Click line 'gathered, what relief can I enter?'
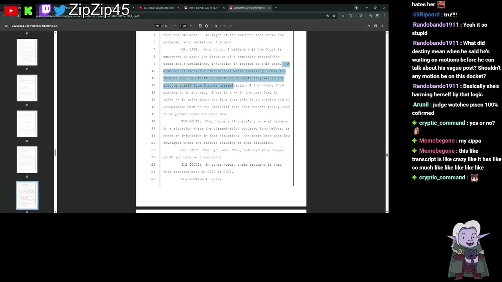Screen dimensions: 502x282 click(197, 42)
